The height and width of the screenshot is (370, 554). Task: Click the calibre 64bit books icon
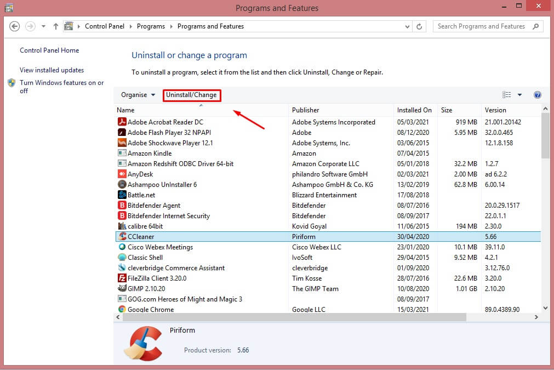[122, 226]
